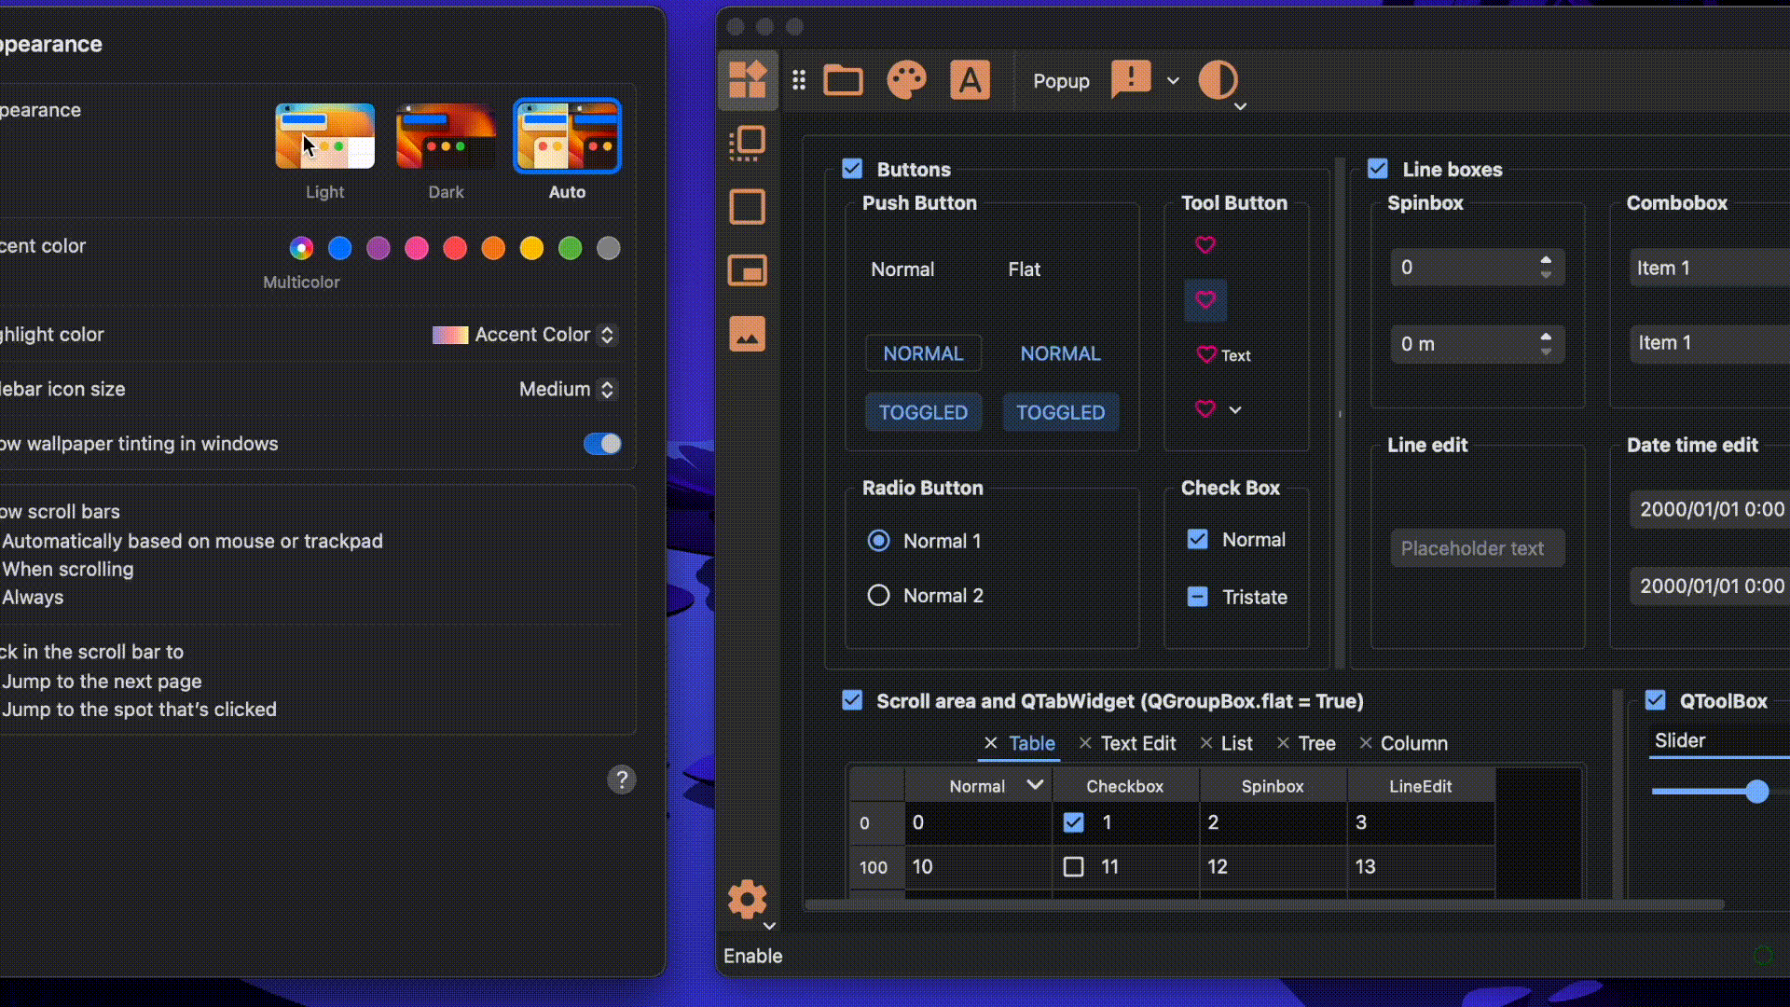Open the first Item 1 combobox
Viewport: 1790px width, 1007px height.
click(1709, 268)
